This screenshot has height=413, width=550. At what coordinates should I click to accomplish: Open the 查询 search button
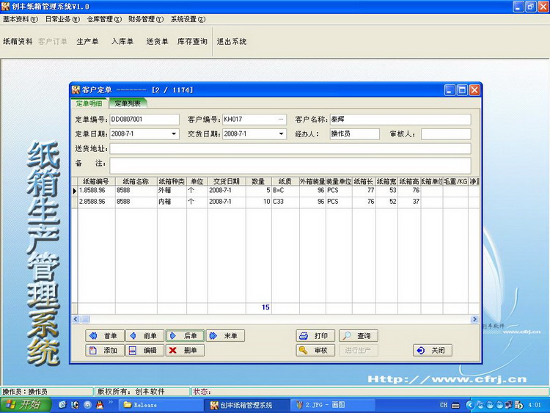click(x=357, y=336)
